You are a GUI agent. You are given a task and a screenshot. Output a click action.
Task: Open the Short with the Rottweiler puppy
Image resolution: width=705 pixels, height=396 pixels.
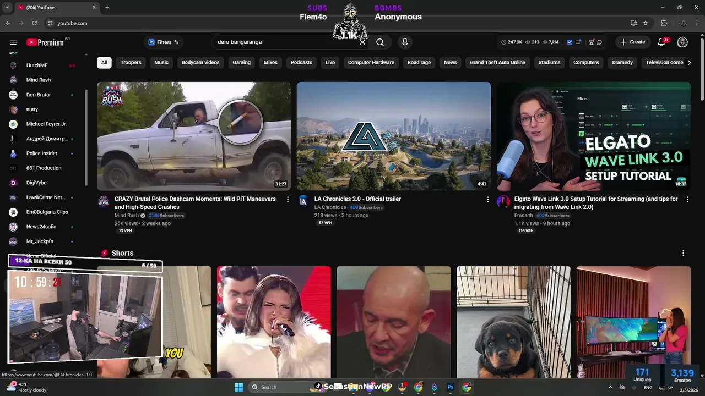tap(513, 322)
